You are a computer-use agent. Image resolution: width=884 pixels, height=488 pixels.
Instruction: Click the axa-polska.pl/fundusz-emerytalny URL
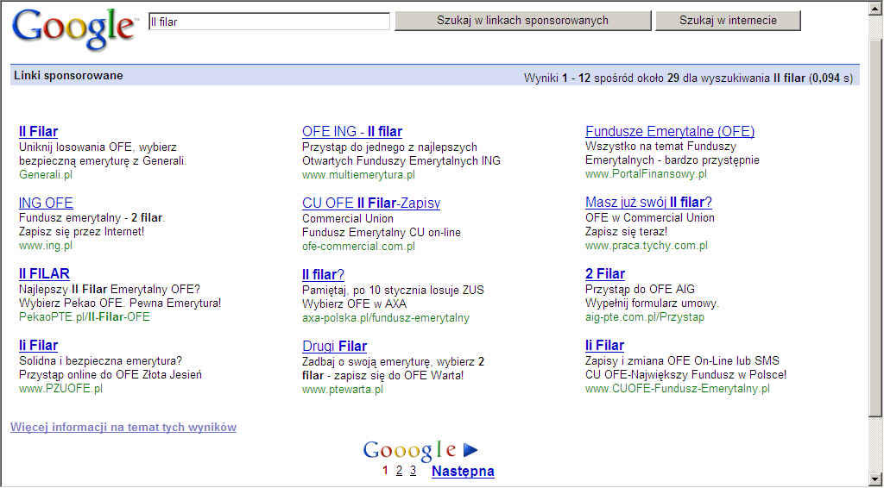(386, 318)
